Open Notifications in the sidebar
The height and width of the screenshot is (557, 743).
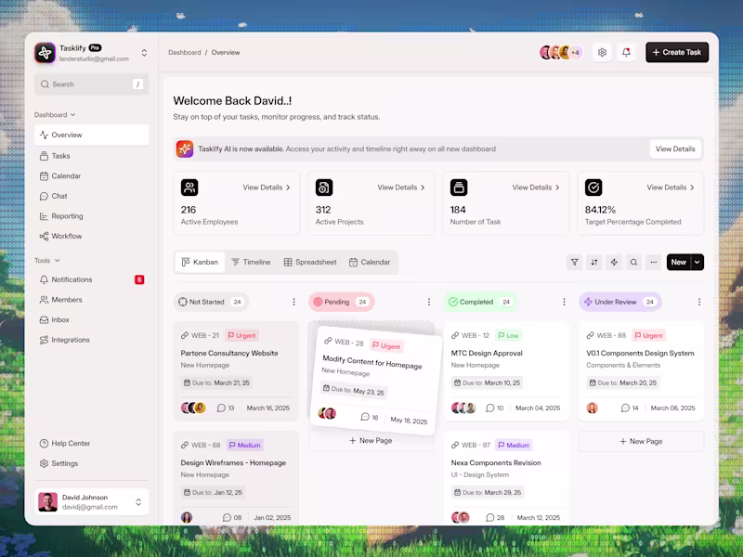click(91, 279)
